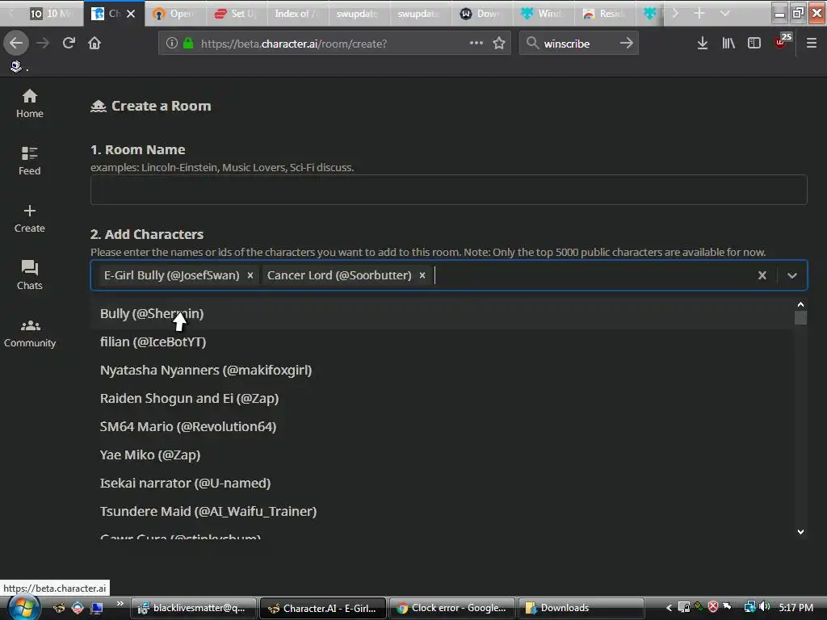
Task: Open page actions three-dot menu
Action: (x=476, y=44)
